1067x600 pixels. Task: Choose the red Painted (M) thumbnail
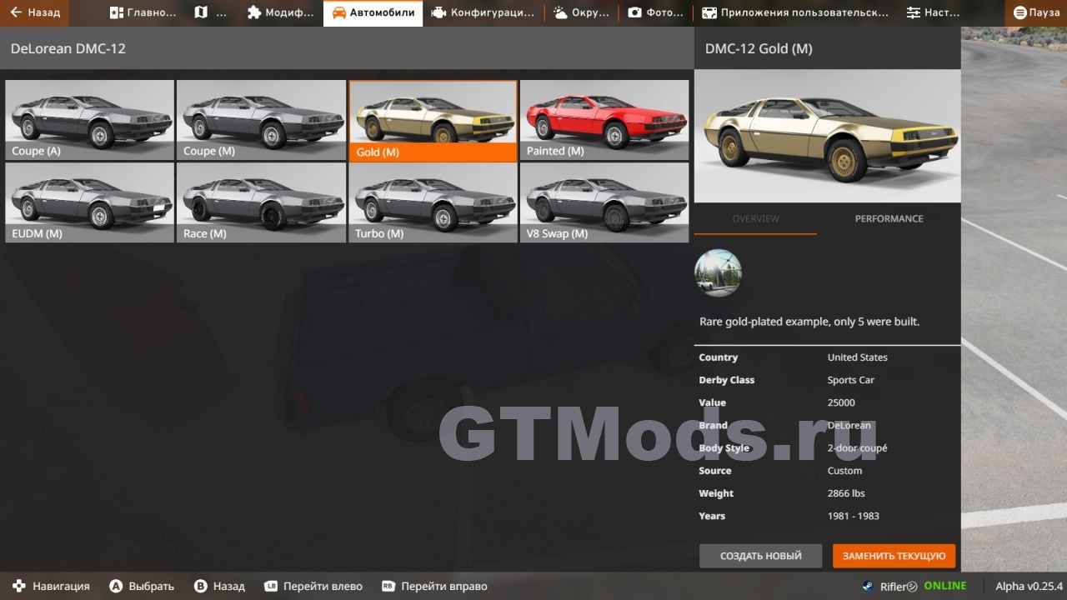(x=604, y=120)
